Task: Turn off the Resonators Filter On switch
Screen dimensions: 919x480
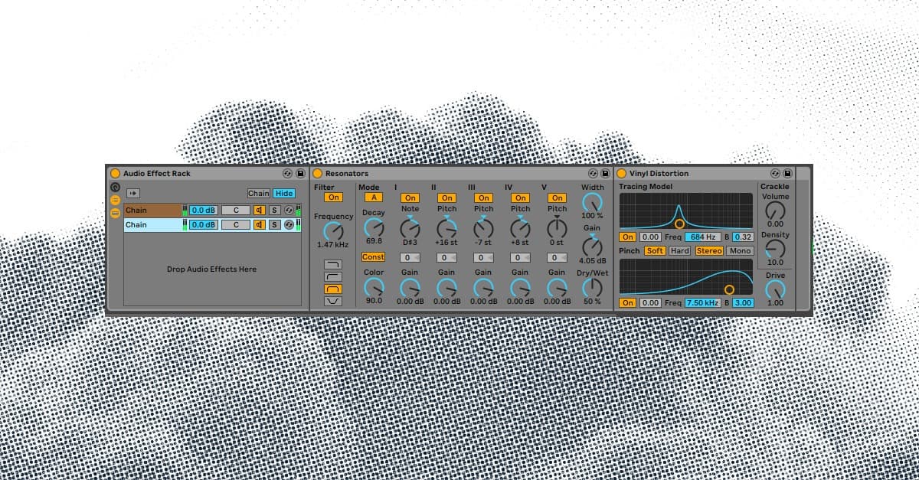Action: pos(333,198)
